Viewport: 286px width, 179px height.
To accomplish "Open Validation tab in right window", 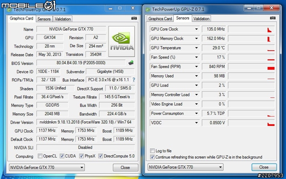I will point(202,19).
